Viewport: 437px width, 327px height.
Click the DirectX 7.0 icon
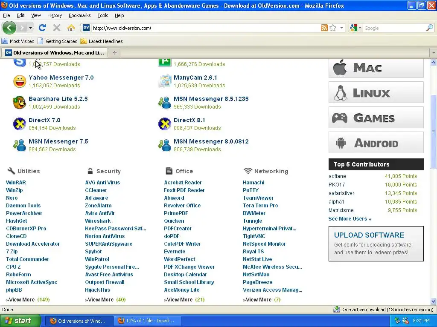coord(20,124)
